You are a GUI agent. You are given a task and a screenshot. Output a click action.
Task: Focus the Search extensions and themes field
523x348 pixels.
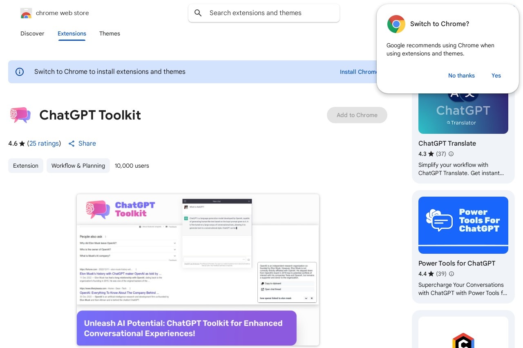tap(264, 13)
